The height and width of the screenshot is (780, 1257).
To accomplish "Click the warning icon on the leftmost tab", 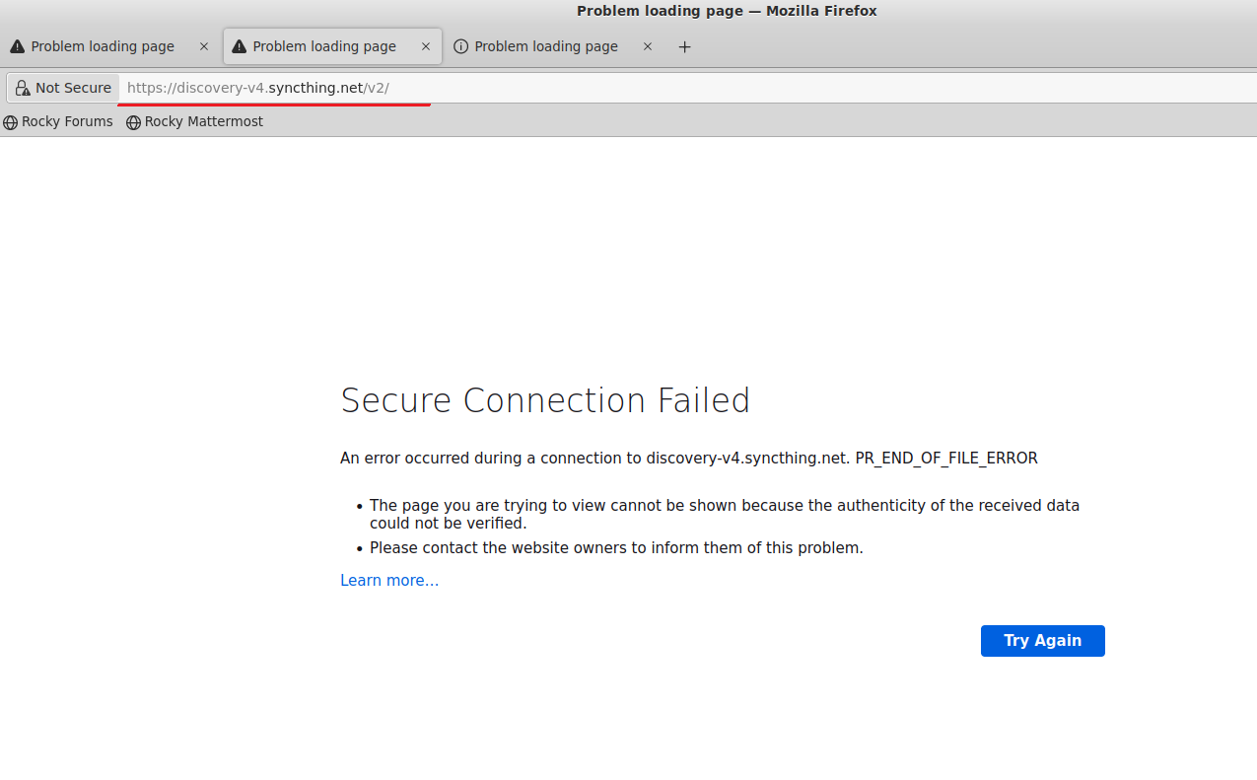I will click(x=18, y=46).
